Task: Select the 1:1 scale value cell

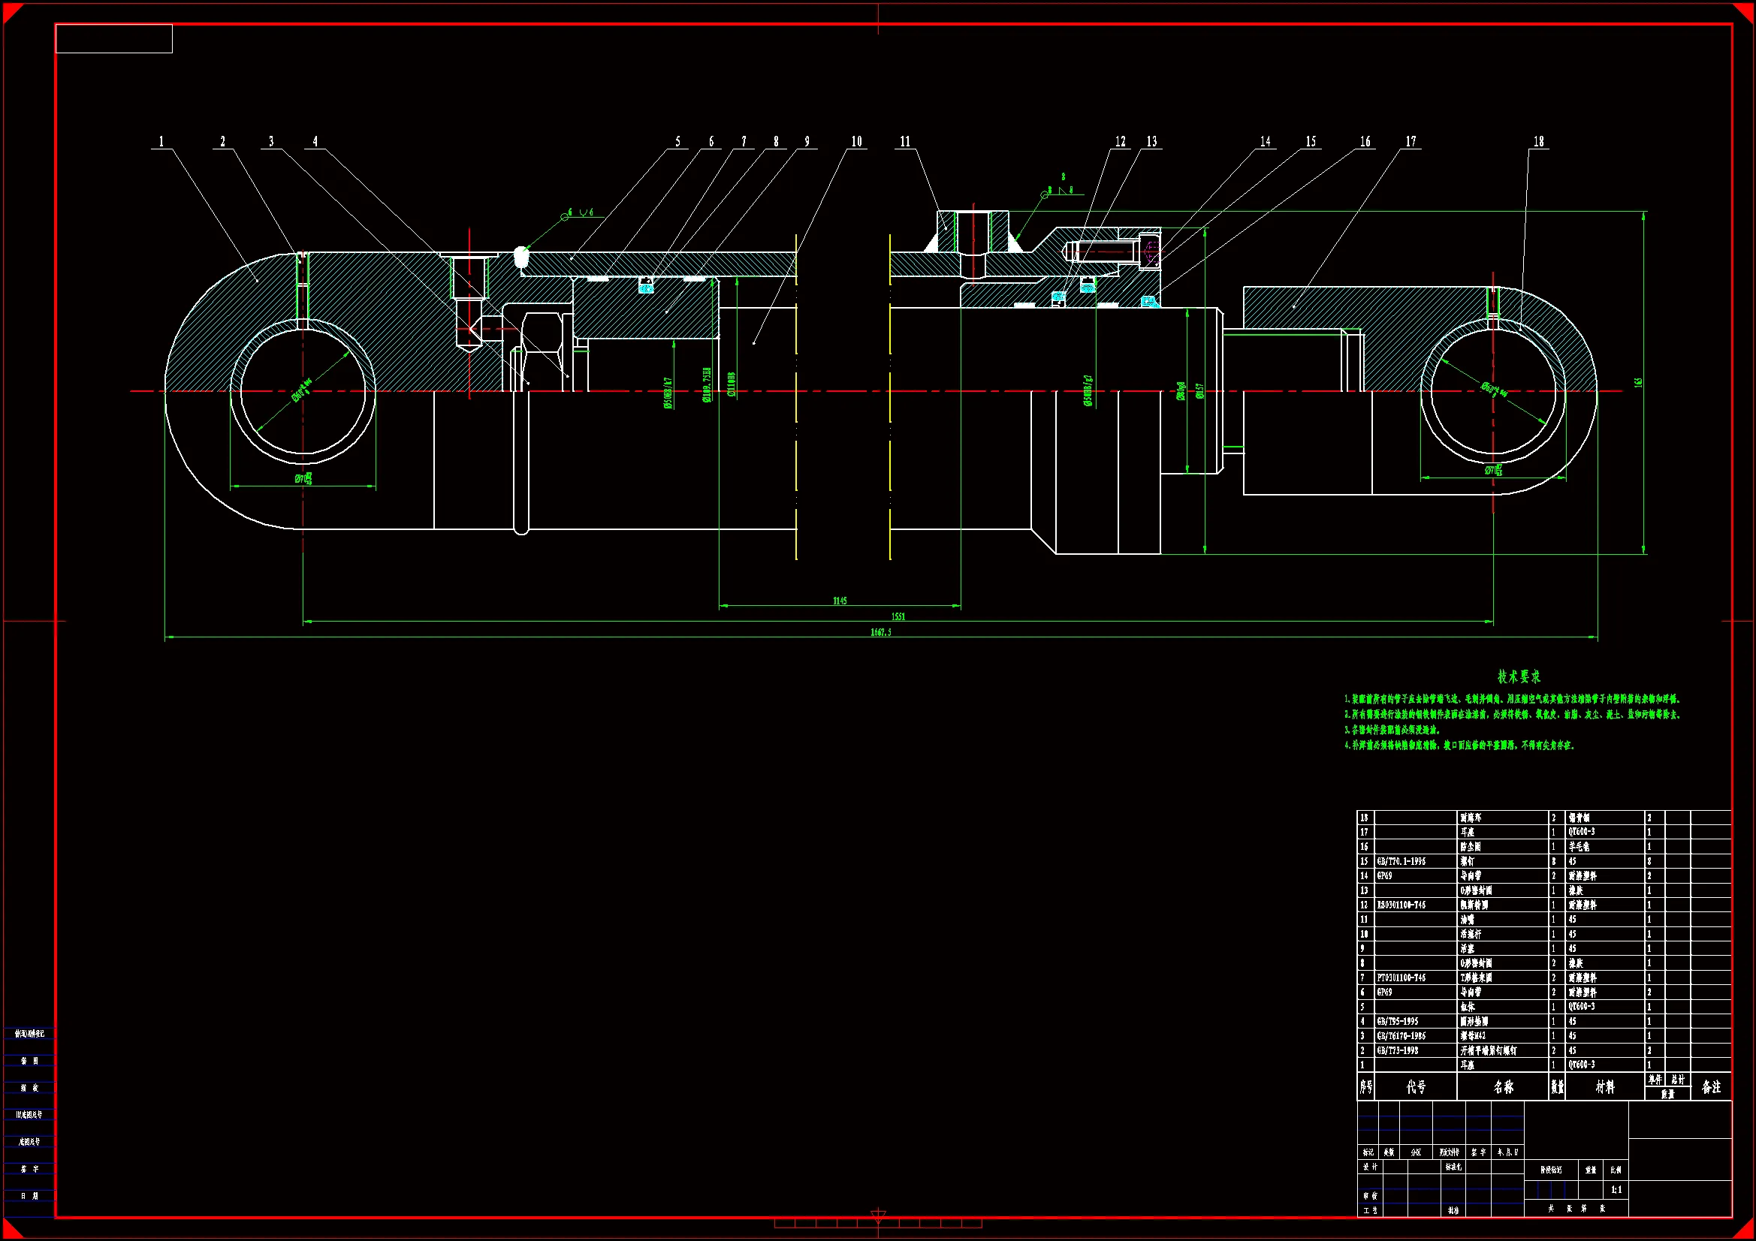Action: point(1616,1189)
